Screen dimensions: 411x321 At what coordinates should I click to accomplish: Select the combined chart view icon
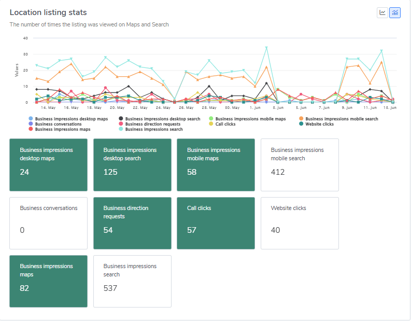point(395,12)
